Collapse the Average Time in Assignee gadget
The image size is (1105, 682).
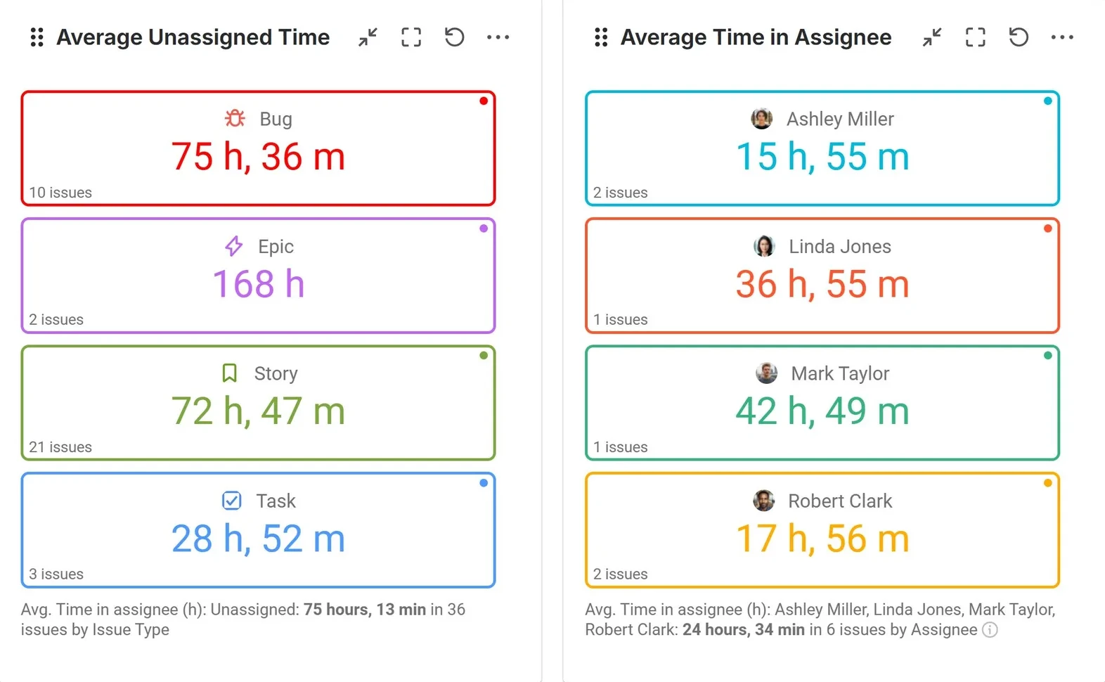[932, 37]
